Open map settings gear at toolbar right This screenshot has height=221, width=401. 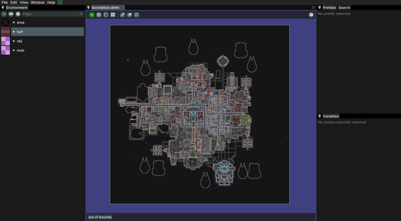(311, 15)
